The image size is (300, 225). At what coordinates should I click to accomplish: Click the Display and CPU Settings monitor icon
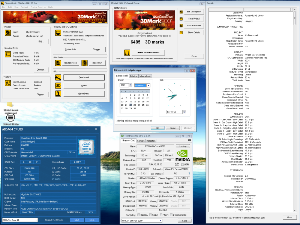pyautogui.click(x=58, y=33)
